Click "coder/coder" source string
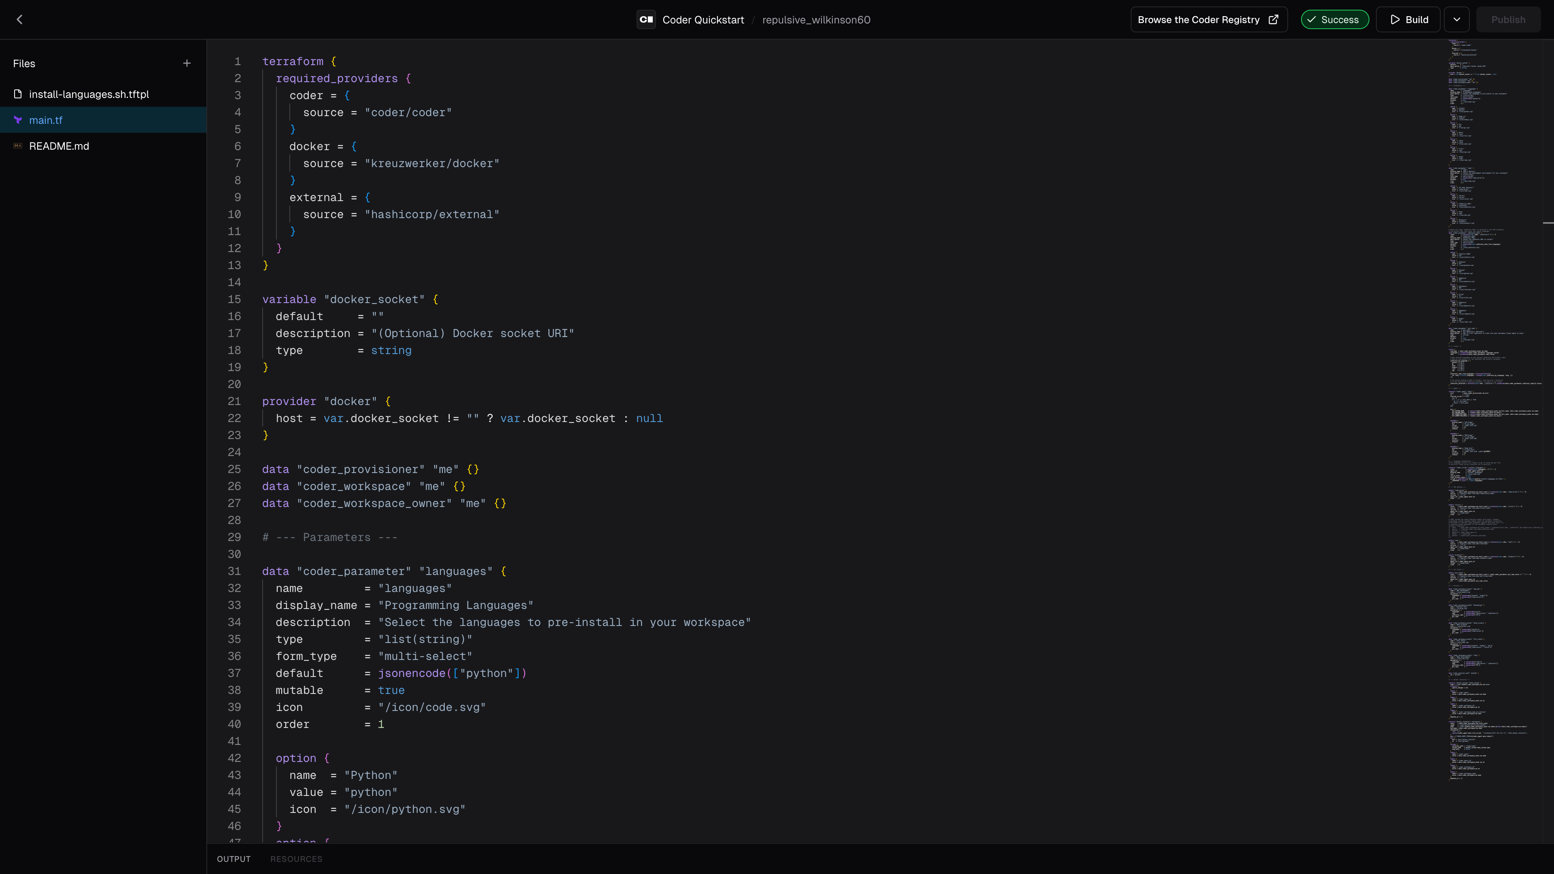 tap(408, 112)
